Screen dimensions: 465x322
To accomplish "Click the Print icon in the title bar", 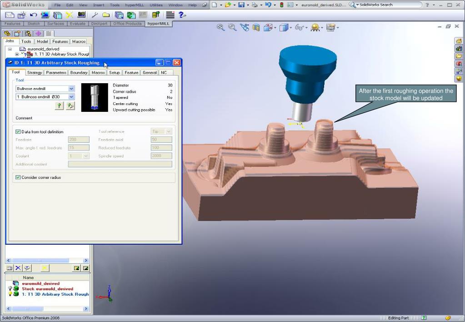I will pos(255,5).
